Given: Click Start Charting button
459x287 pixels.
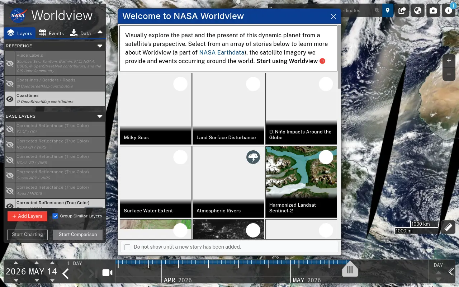Looking at the screenshot, I should (x=27, y=234).
